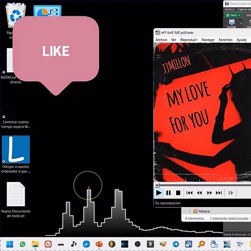This screenshot has width=251, height=251.
Task: Open Archivo menu in media player
Action: pos(161,40)
